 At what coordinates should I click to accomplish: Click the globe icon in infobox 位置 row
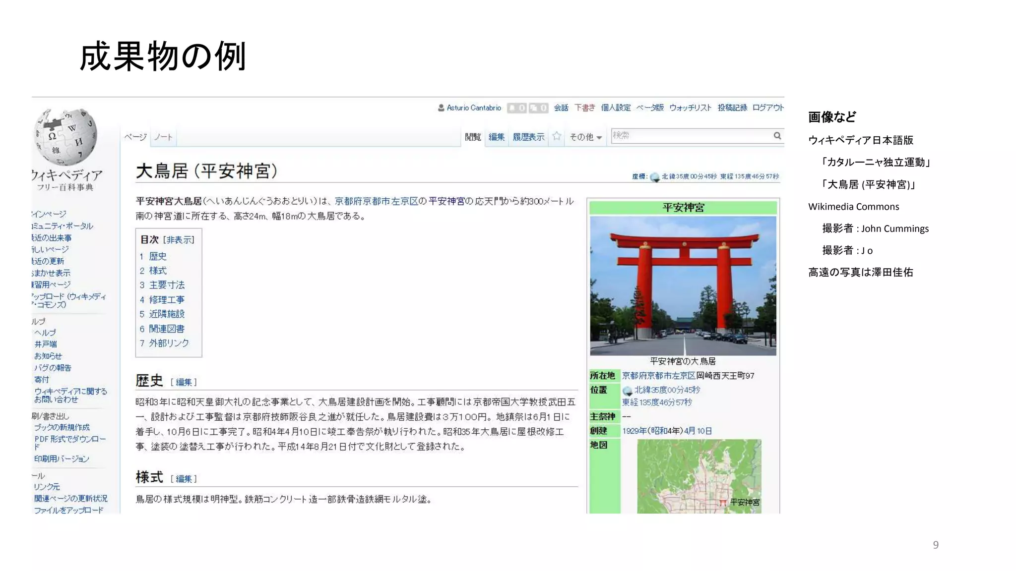(x=628, y=391)
